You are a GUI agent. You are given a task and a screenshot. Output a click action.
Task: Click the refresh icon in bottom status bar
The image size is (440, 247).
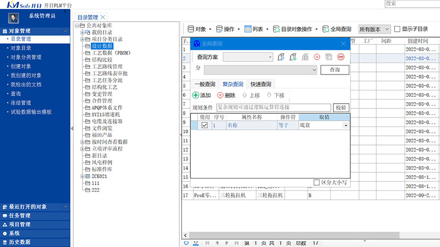186,243
